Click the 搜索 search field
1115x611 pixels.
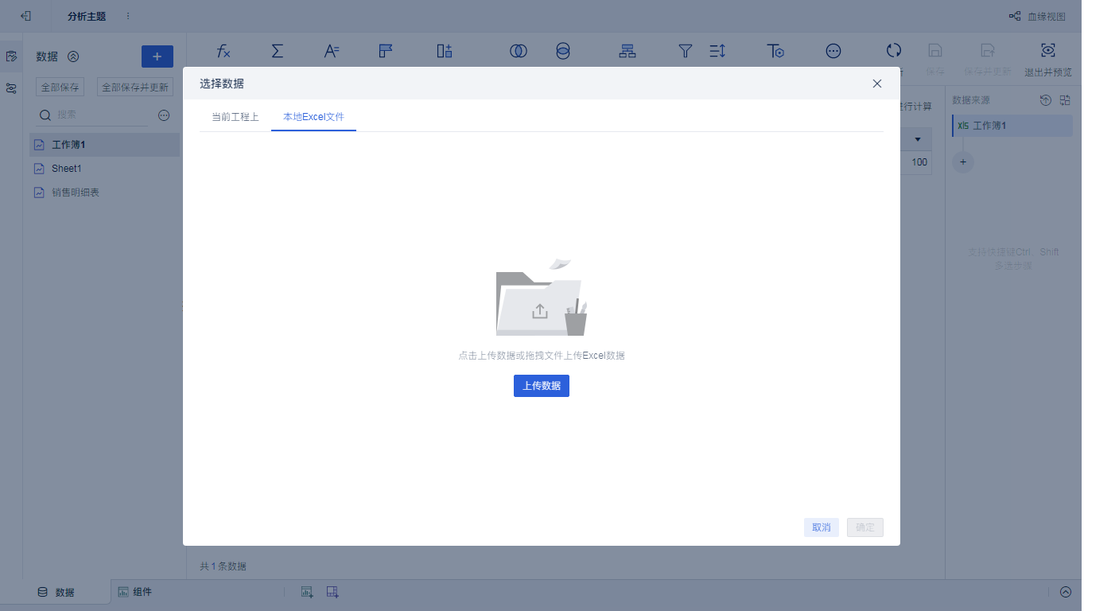tap(94, 115)
